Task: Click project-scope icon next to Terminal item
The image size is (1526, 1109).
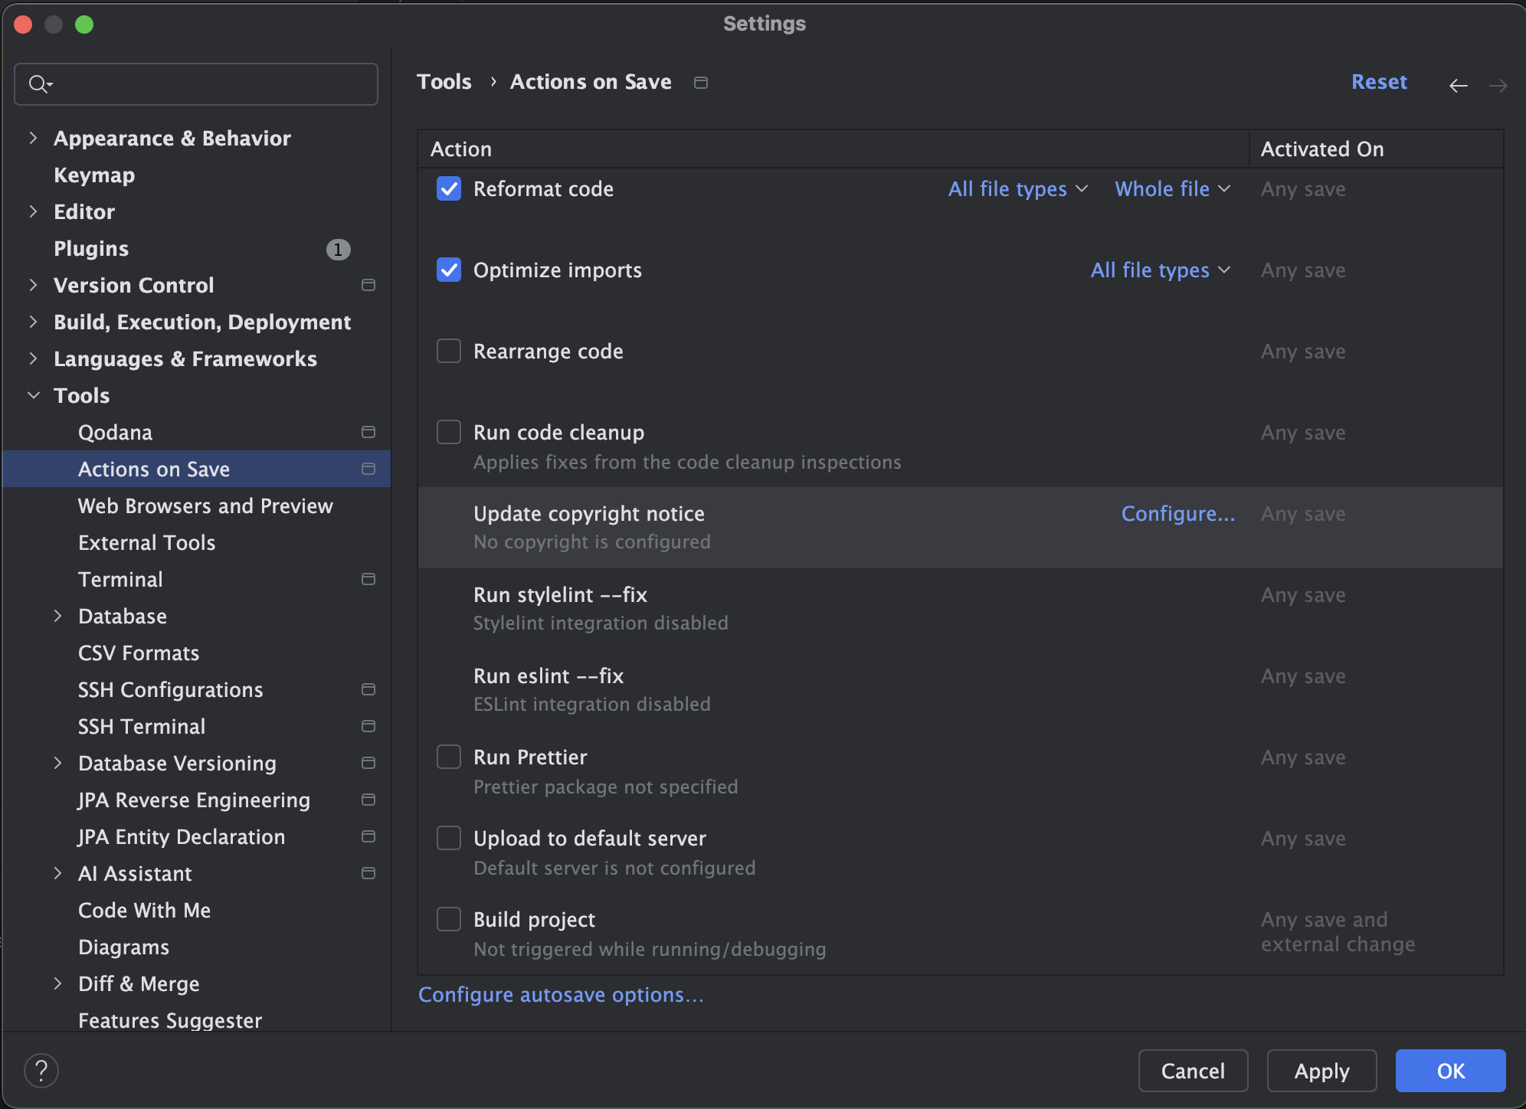Action: pos(368,580)
